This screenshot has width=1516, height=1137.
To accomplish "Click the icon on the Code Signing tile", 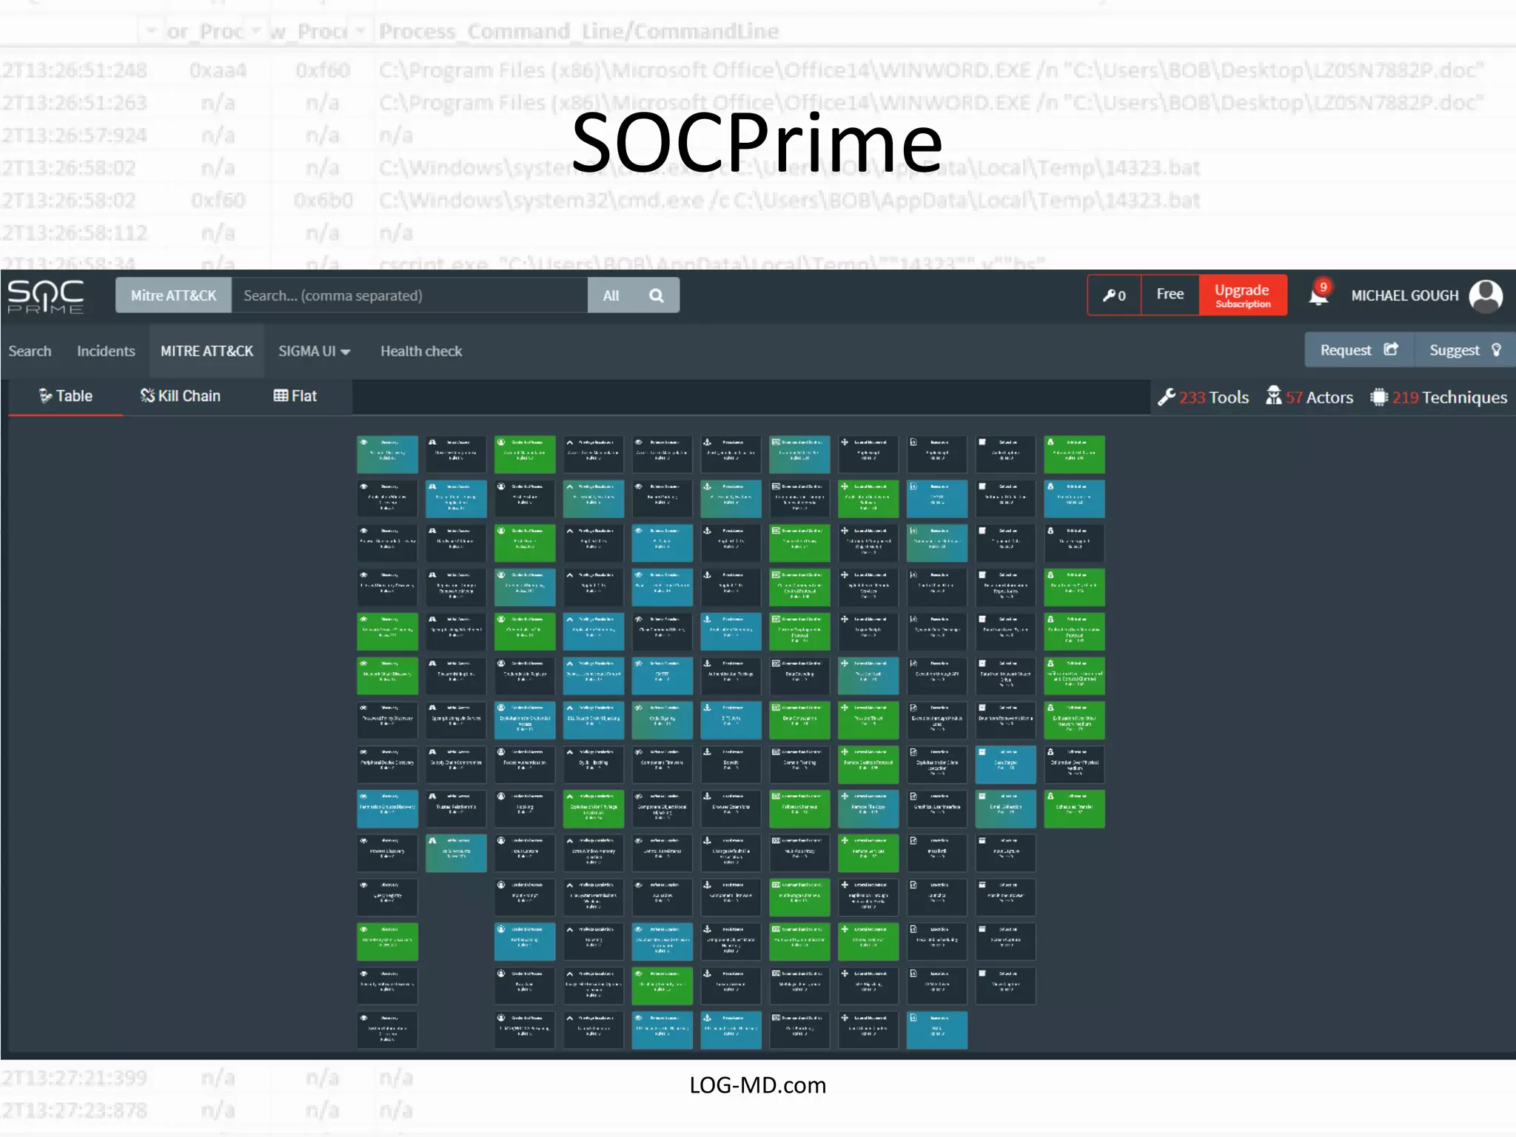I will pyautogui.click(x=639, y=708).
